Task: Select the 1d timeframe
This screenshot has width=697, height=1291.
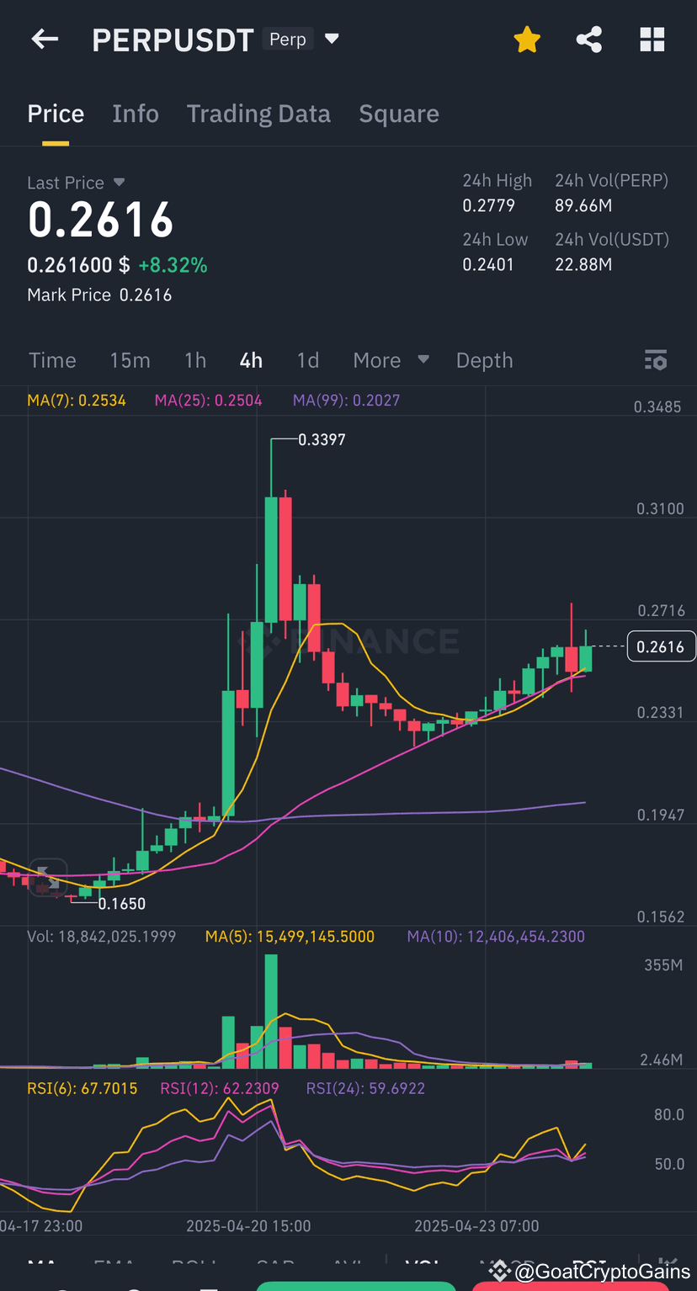Action: [x=307, y=359]
